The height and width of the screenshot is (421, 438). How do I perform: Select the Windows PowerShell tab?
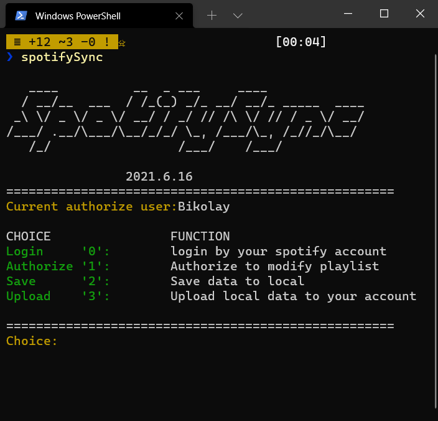click(x=99, y=16)
